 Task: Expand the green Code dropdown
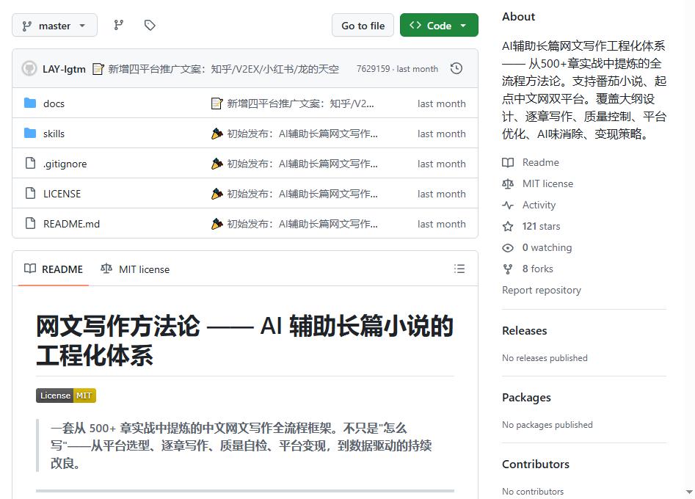(439, 25)
